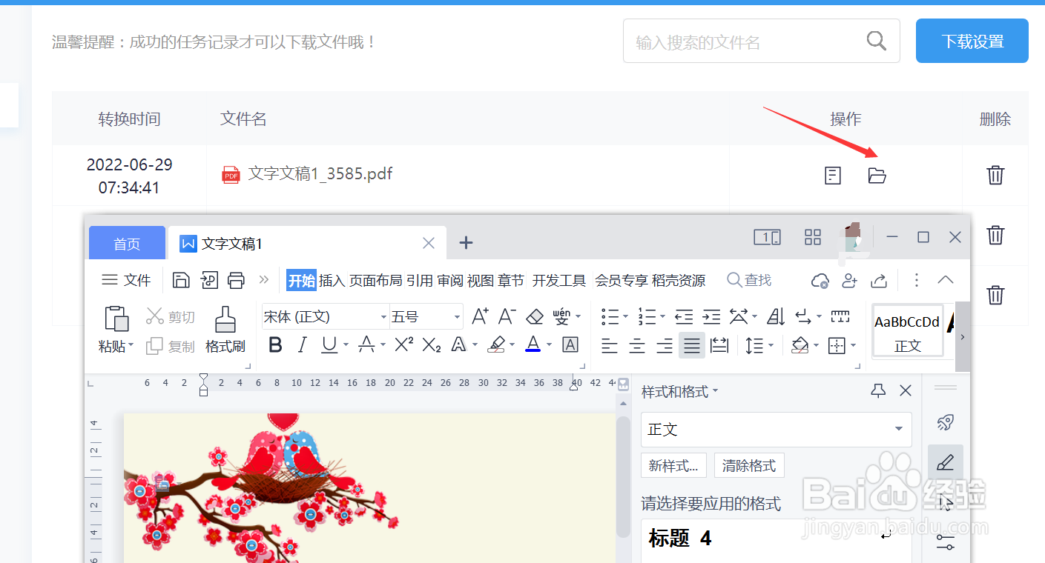The image size is (1045, 563).
Task: Set paragraph alignment to left
Action: 610,345
